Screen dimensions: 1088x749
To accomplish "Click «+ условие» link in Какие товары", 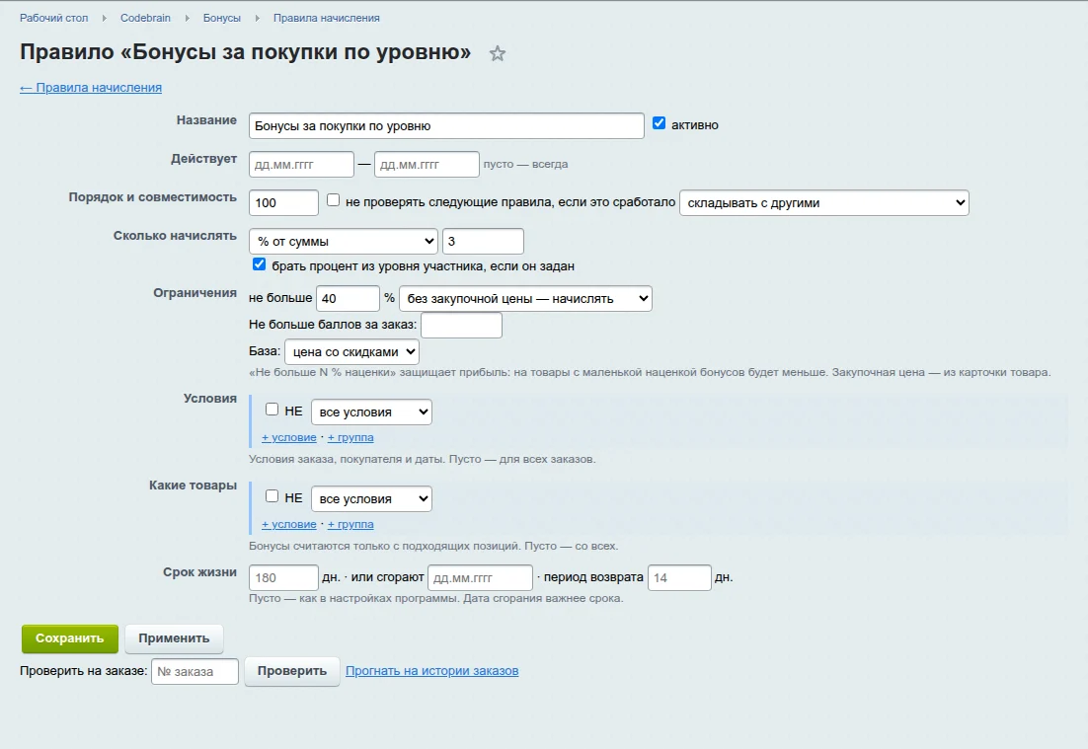I will coord(288,524).
